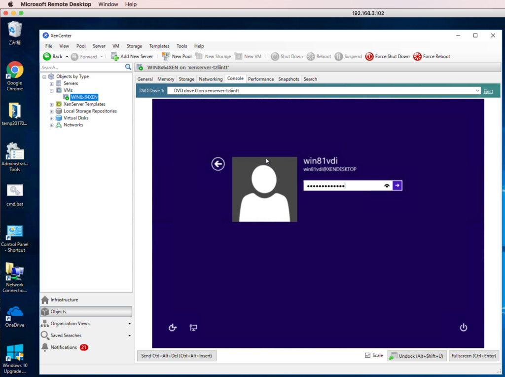Click the XenCenter search box
Viewport: 505px width, 377px height.
coord(82,67)
